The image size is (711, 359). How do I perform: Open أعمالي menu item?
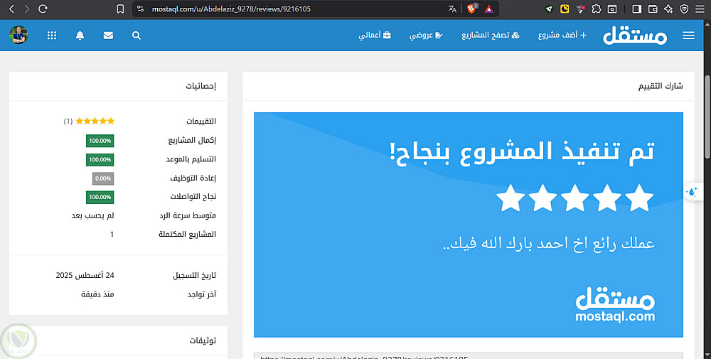[x=375, y=35]
